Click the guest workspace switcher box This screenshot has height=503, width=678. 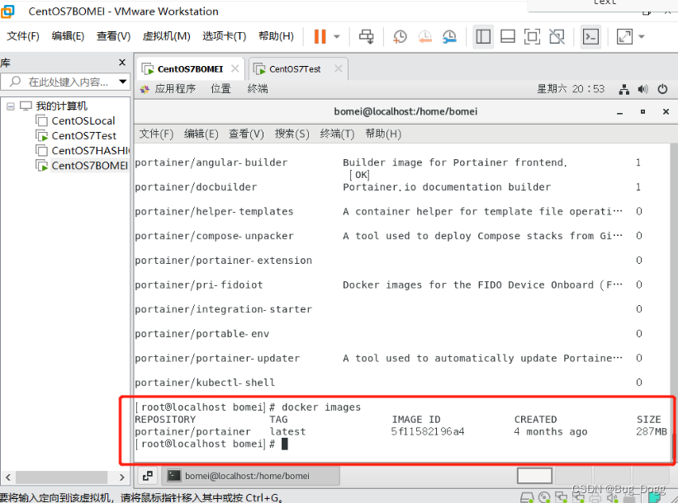point(534,476)
